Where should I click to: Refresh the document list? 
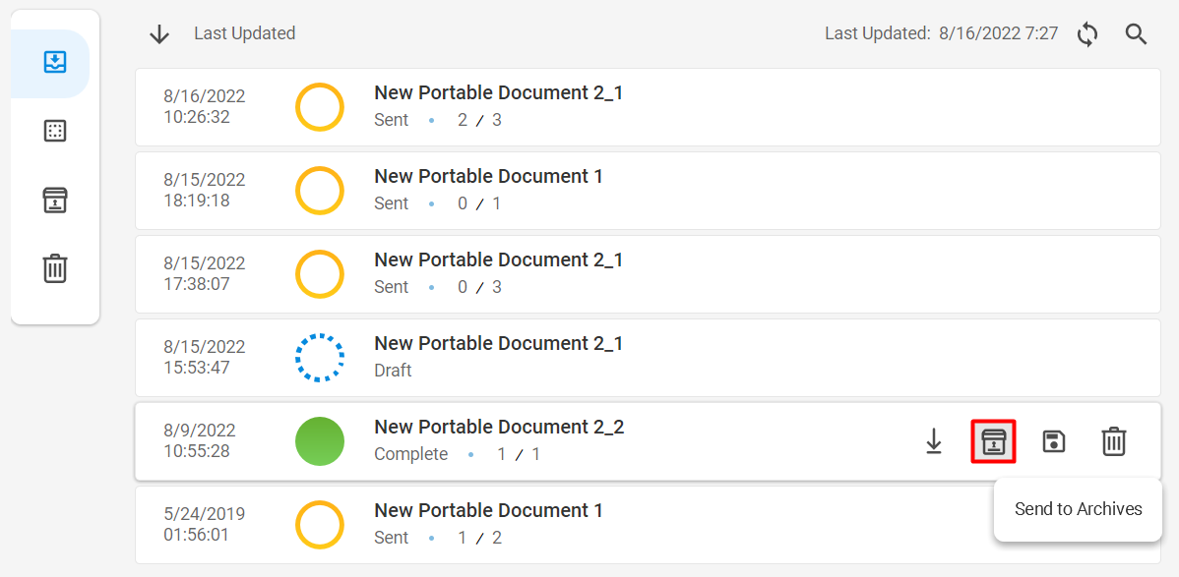tap(1087, 34)
